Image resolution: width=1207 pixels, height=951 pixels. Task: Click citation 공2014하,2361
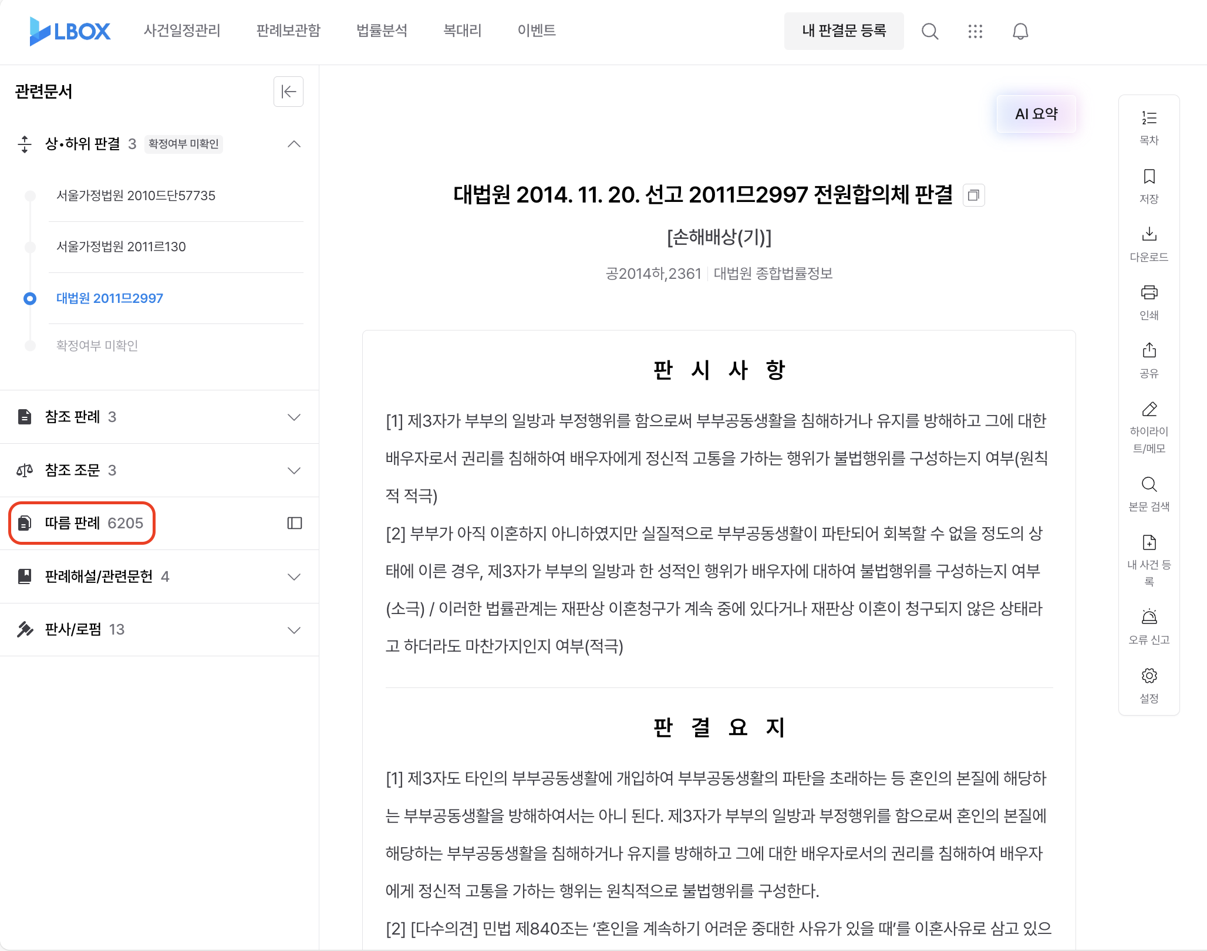point(653,274)
